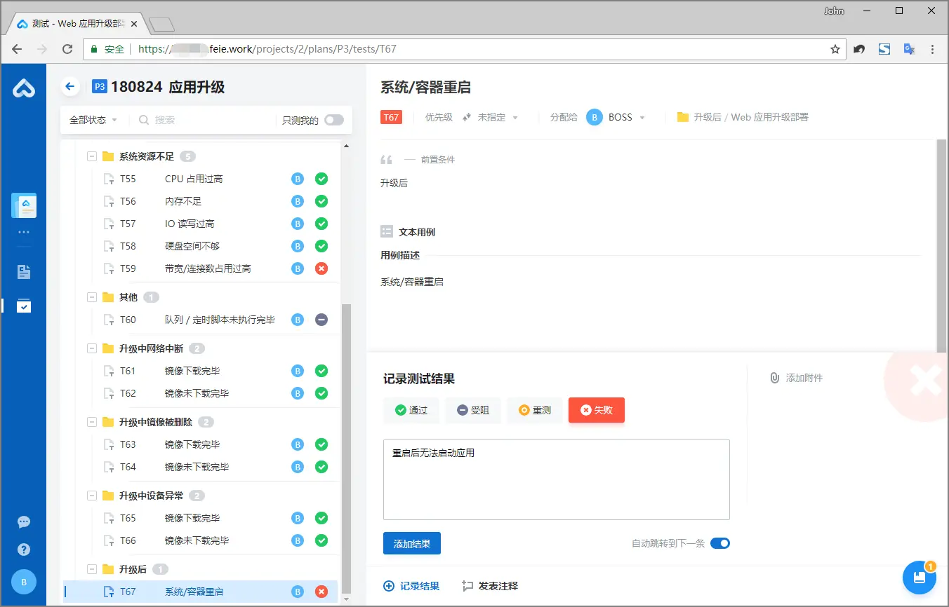Open the chat bubble icon in sidebar
Image resolution: width=949 pixels, height=607 pixels.
tap(24, 522)
